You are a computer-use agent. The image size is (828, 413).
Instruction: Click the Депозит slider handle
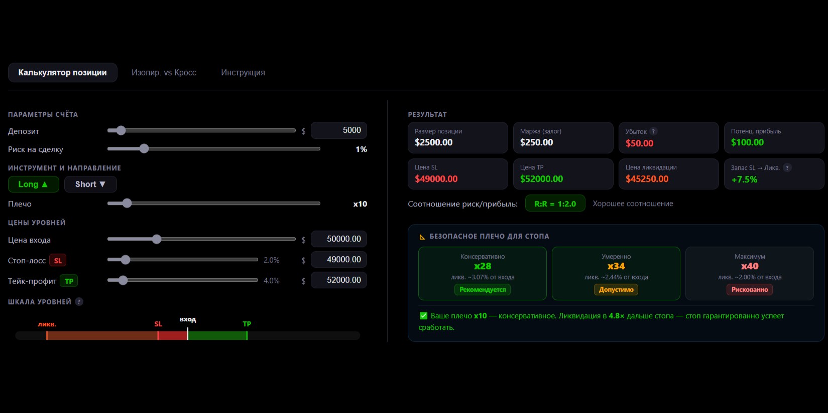click(121, 130)
